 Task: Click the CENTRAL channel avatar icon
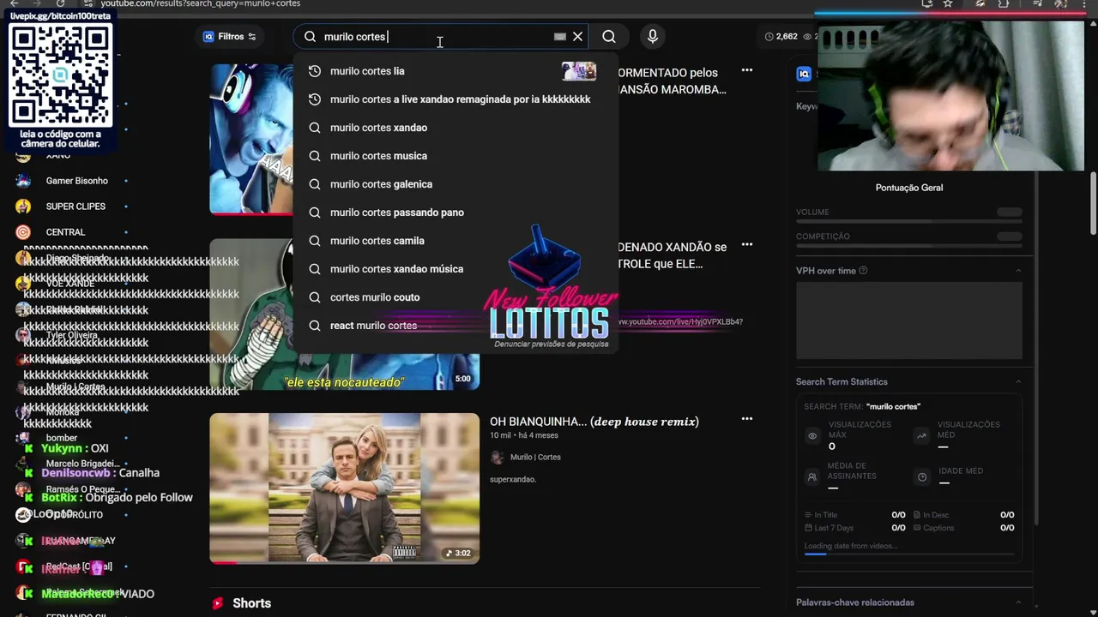click(23, 232)
